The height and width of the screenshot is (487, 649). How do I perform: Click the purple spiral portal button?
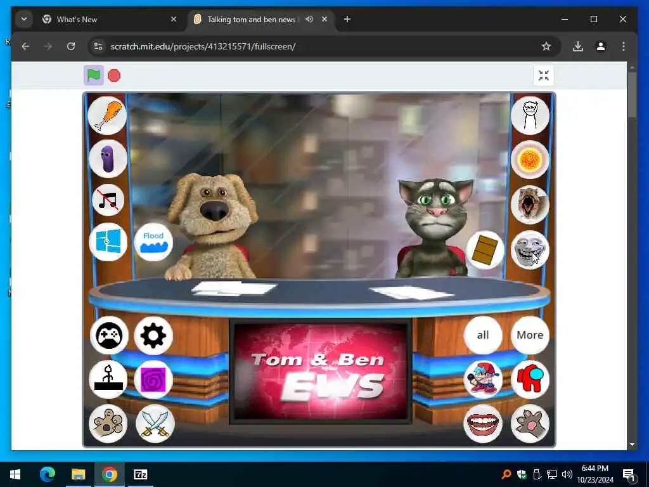(x=153, y=379)
